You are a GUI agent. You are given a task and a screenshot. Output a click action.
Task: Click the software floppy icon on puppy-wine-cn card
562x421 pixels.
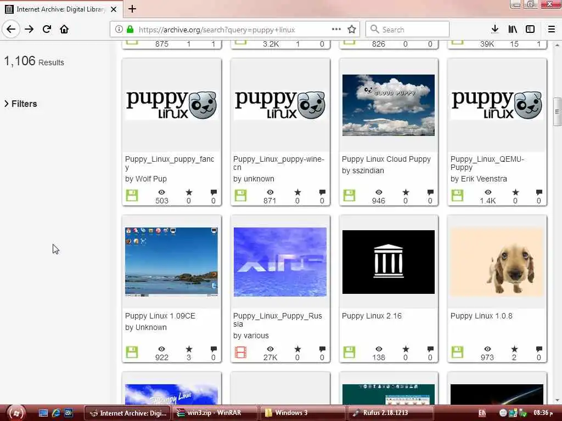click(x=240, y=196)
